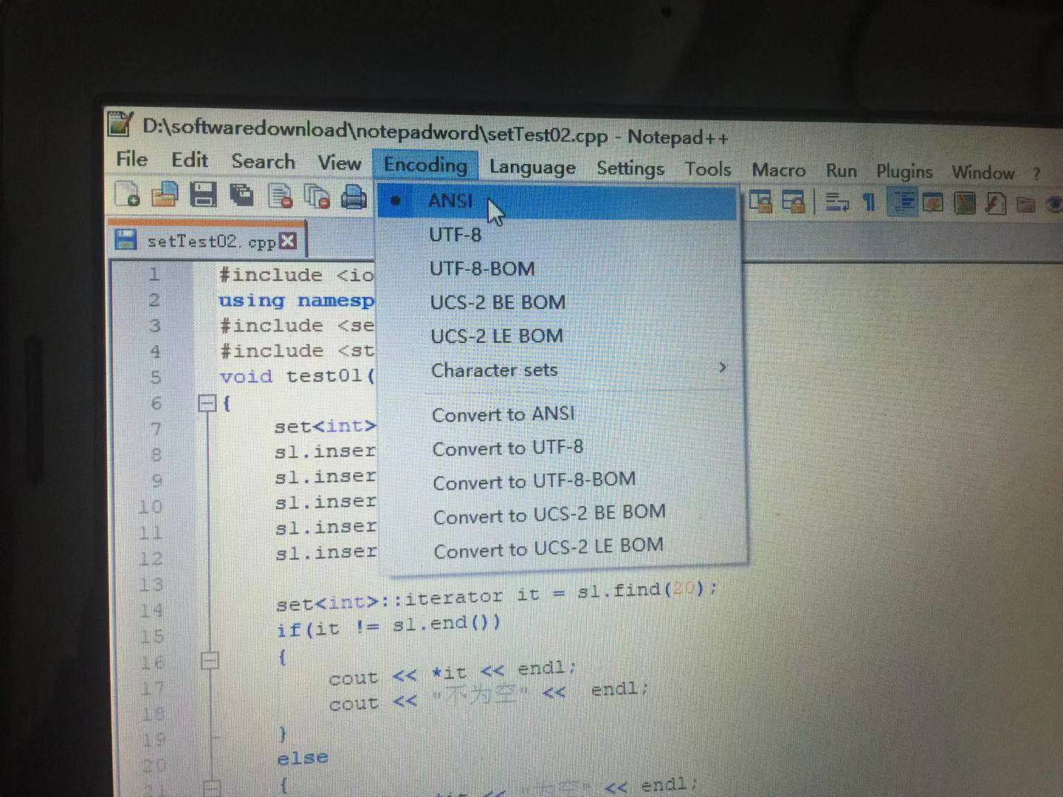Click the Print toolbar icon
This screenshot has width=1063, height=797.
coord(354,198)
